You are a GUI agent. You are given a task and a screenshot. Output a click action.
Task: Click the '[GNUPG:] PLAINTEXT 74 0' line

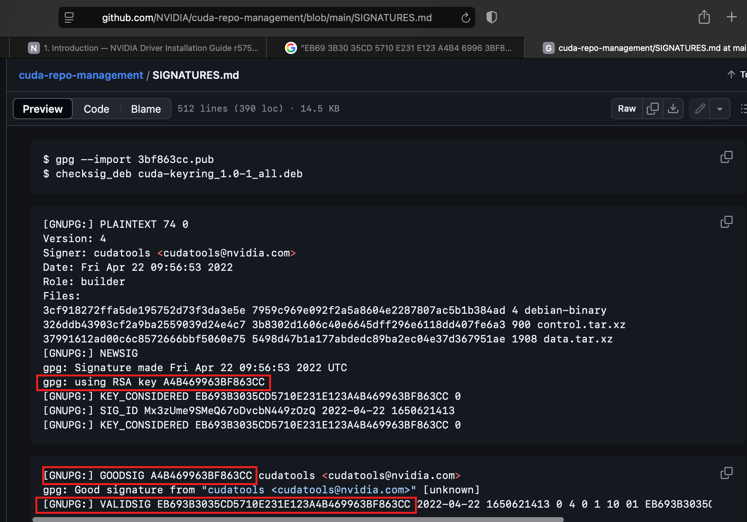pos(116,224)
